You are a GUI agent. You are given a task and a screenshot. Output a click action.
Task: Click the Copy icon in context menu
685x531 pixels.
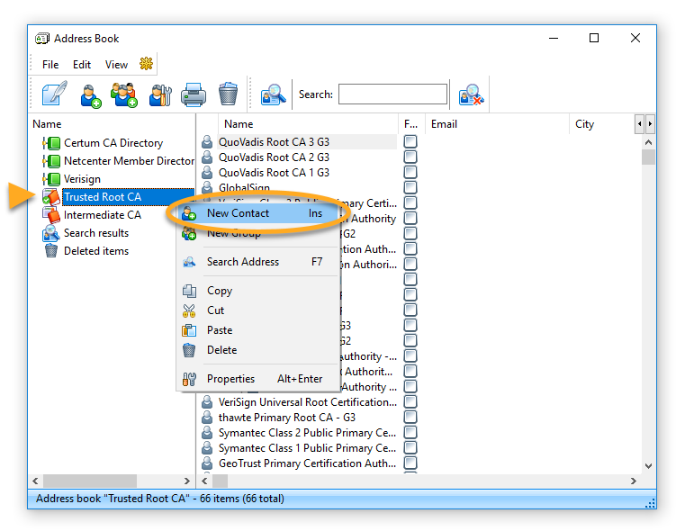(x=189, y=291)
